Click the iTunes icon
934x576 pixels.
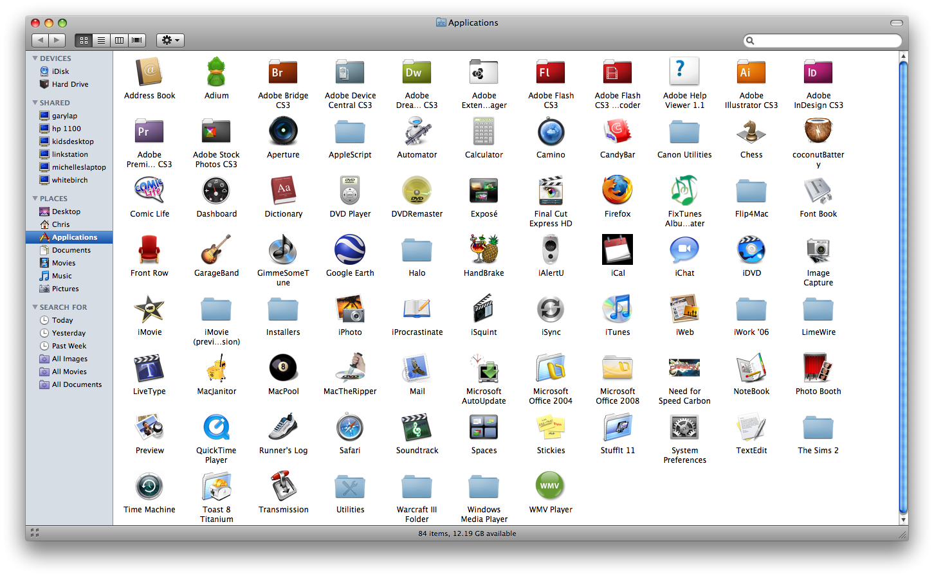[x=618, y=309]
